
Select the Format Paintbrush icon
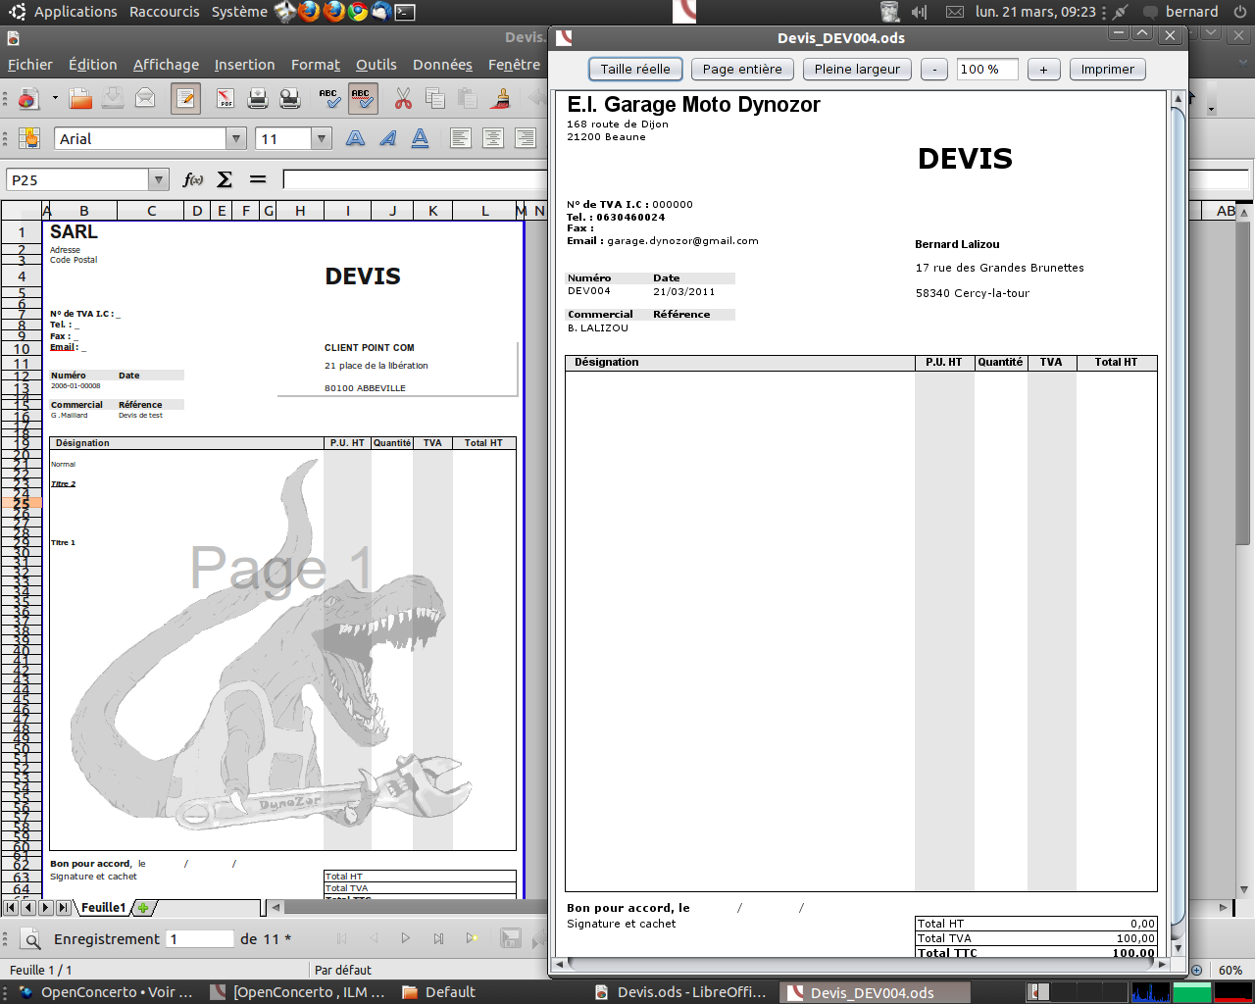[501, 98]
